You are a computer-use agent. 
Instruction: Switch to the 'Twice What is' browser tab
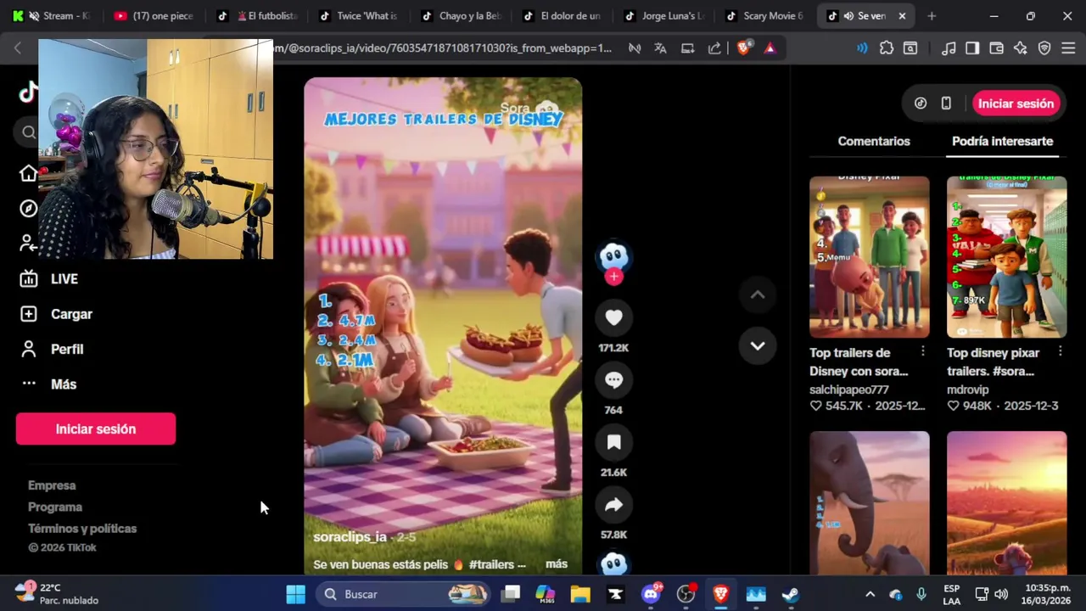click(x=358, y=16)
